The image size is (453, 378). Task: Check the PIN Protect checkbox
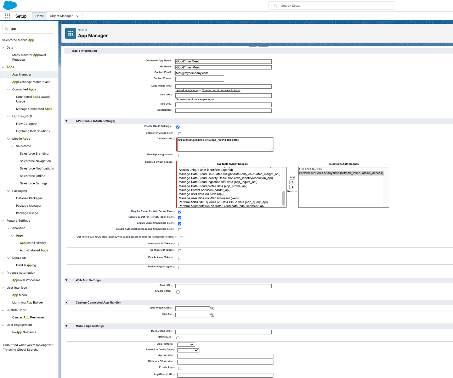pos(178,338)
